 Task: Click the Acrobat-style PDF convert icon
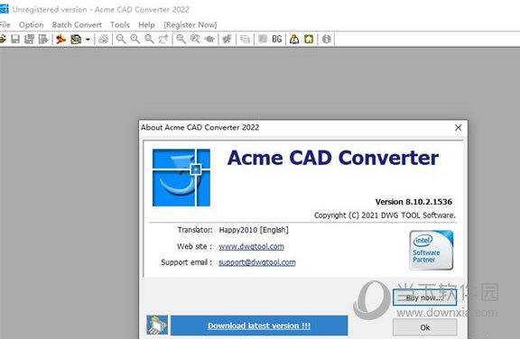(60, 39)
